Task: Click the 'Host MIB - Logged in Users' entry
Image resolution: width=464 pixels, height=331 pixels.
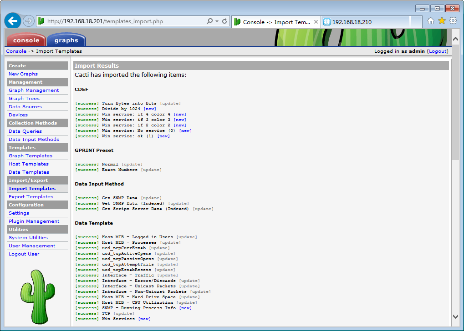Action: click(138, 237)
